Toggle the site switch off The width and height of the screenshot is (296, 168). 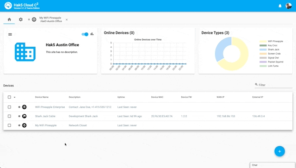tap(85, 34)
